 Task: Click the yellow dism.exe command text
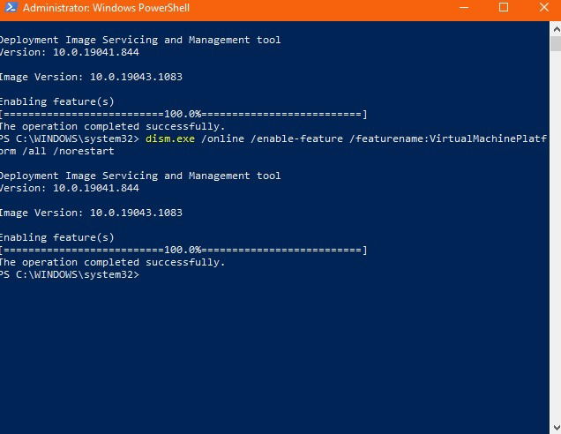pyautogui.click(x=170, y=138)
